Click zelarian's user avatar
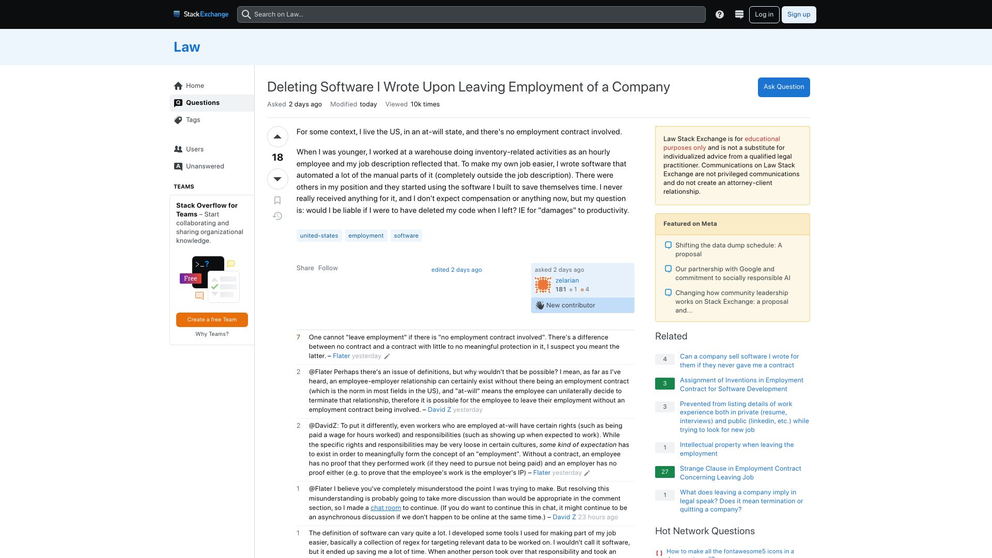The height and width of the screenshot is (558, 992). click(543, 285)
